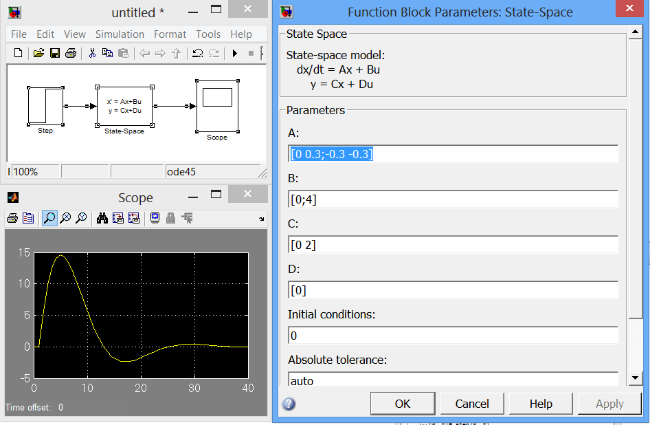Image resolution: width=650 pixels, height=425 pixels.
Task: Paste from clipboard in the Simulink toolbar
Action: (x=123, y=53)
